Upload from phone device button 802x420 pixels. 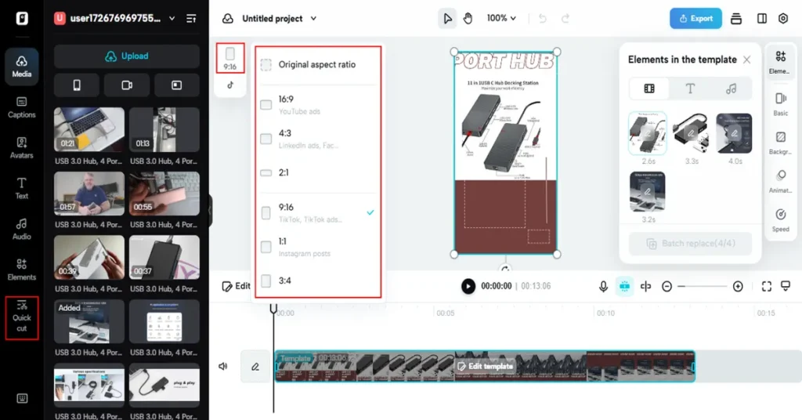click(x=77, y=85)
